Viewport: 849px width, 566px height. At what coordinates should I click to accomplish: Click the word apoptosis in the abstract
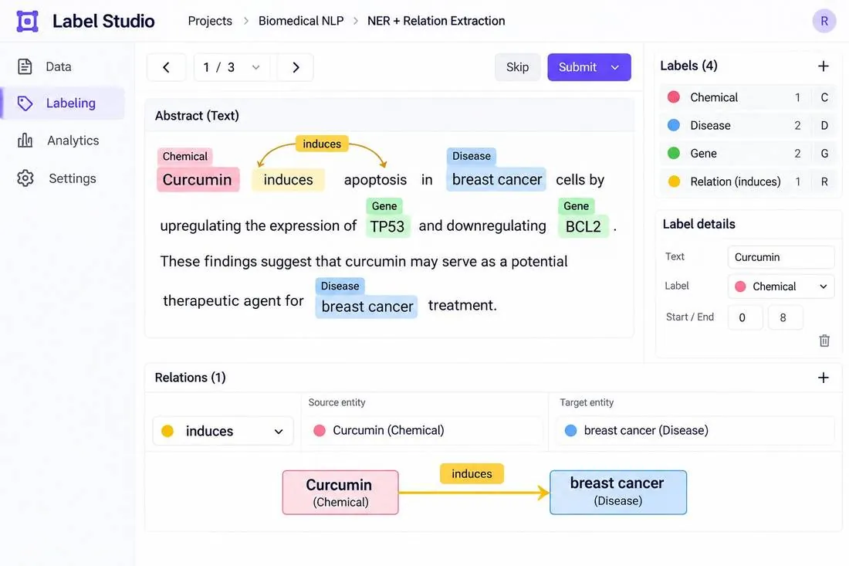click(375, 180)
